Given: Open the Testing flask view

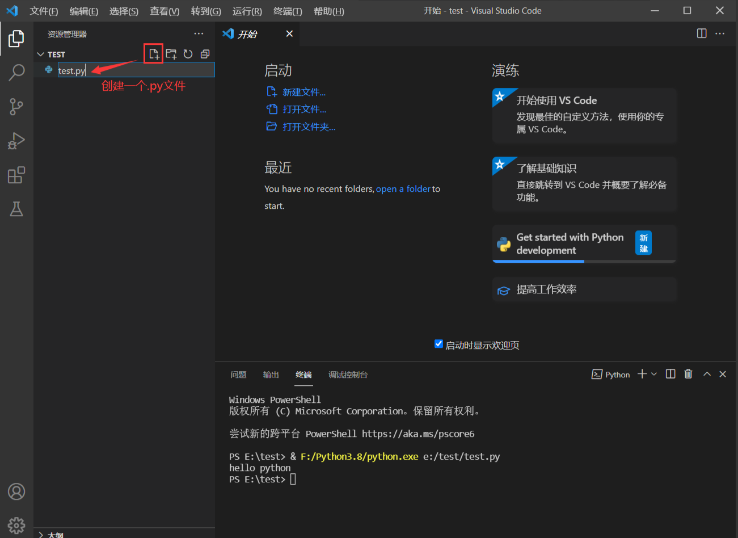Looking at the screenshot, I should point(16,209).
